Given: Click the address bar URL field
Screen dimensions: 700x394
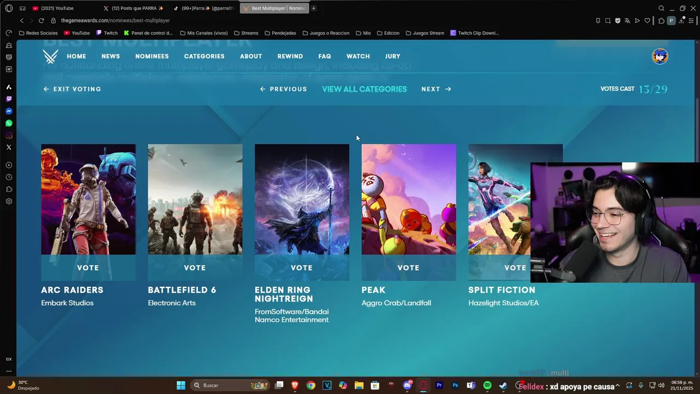Looking at the screenshot, I should (x=323, y=20).
